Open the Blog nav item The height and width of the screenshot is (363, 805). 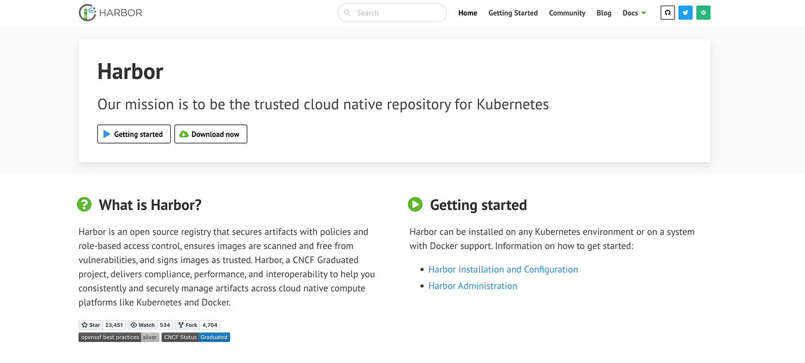click(604, 13)
